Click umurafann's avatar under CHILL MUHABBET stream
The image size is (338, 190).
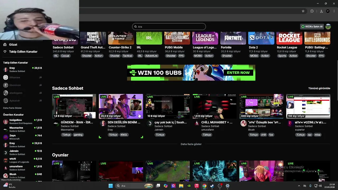196,123
